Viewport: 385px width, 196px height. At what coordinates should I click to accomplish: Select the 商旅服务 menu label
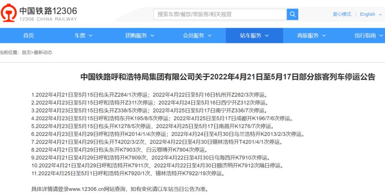pos(308,36)
